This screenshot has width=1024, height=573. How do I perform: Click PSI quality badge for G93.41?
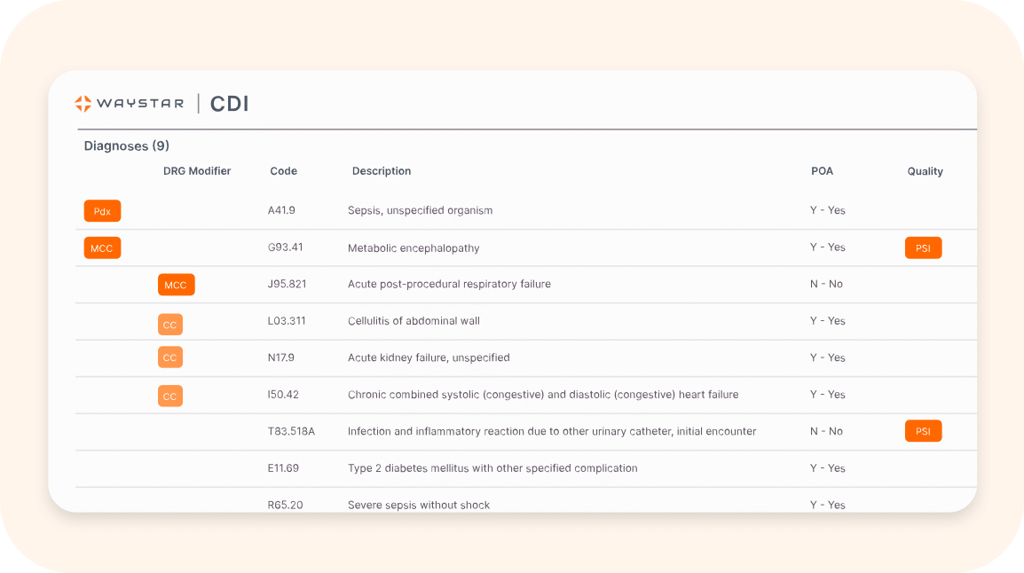923,248
